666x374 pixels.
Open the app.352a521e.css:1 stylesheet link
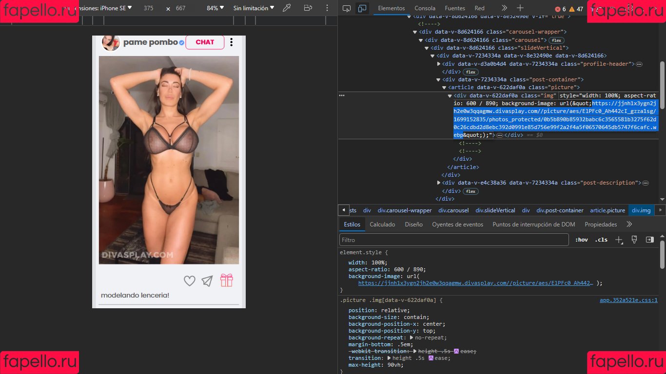pos(629,299)
